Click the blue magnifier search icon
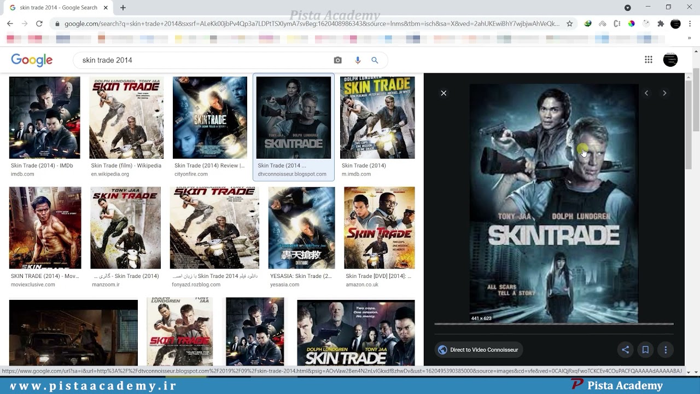 pos(375,60)
